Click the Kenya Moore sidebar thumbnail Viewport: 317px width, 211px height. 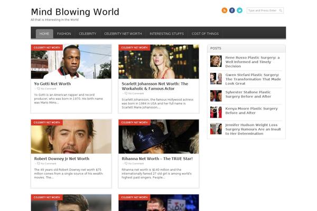pyautogui.click(x=216, y=112)
